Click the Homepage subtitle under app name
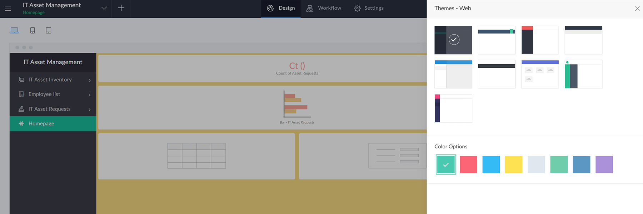This screenshot has width=643, height=214. tap(34, 12)
